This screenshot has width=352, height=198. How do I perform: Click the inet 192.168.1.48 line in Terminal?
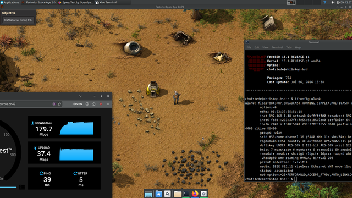pyautogui.click(x=306, y=116)
